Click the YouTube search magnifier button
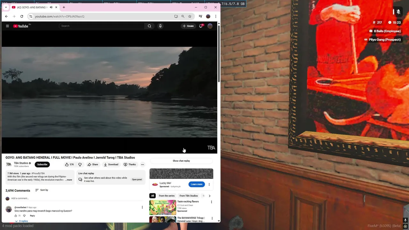The width and height of the screenshot is (409, 230). point(150,26)
